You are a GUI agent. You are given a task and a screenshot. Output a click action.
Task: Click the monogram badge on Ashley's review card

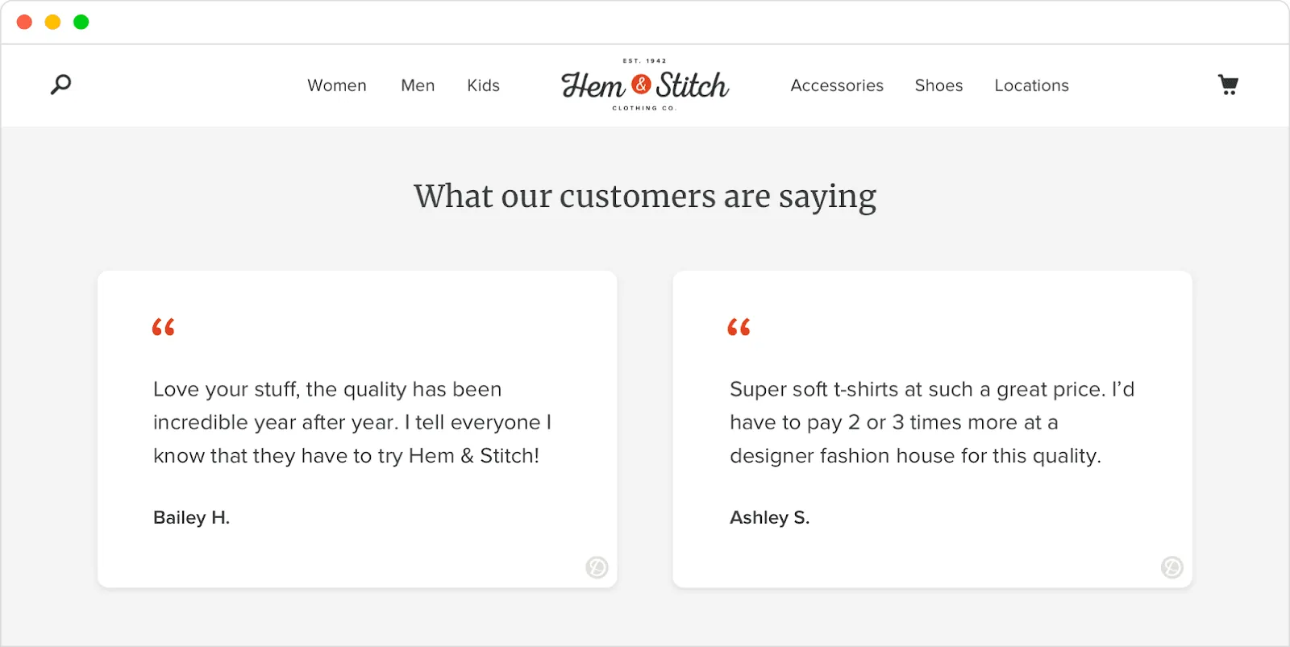tap(1171, 568)
